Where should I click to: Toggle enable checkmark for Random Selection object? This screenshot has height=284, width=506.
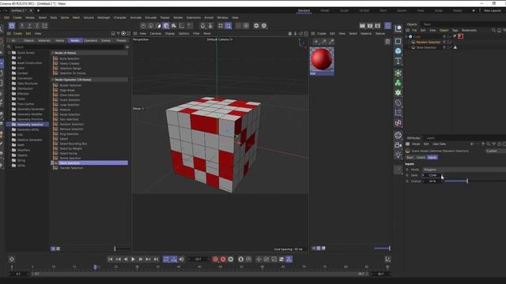coord(451,42)
